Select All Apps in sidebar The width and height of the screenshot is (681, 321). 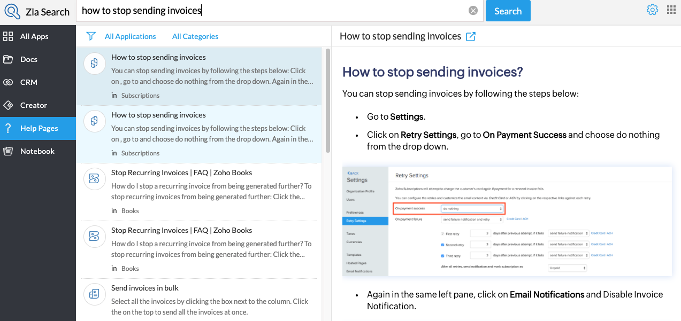(x=38, y=36)
